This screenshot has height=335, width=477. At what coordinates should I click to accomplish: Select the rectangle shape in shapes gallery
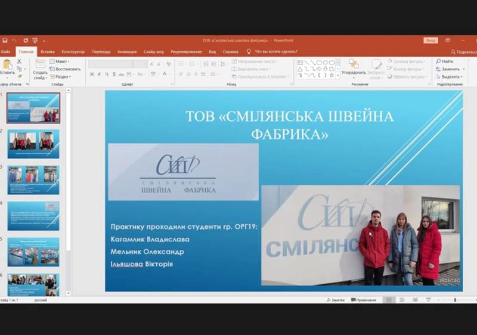pyautogui.click(x=319, y=62)
